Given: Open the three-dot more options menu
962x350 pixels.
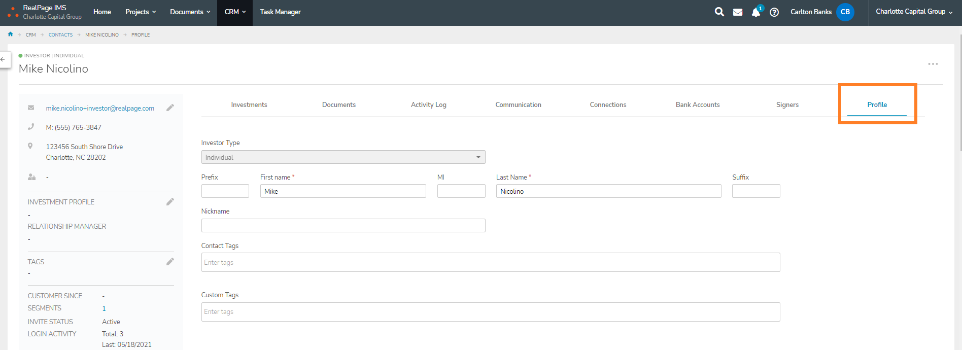Looking at the screenshot, I should click(933, 64).
